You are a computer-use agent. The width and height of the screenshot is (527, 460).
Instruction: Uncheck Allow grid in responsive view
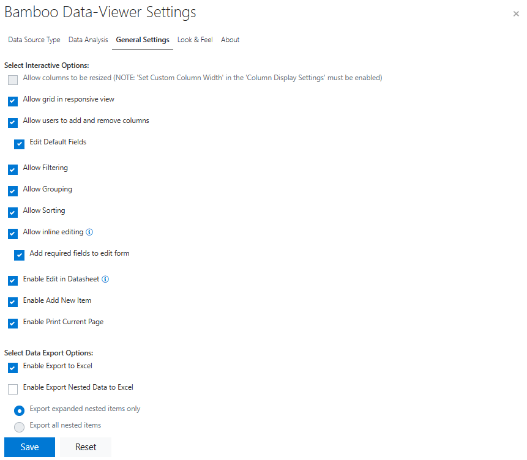tap(13, 101)
